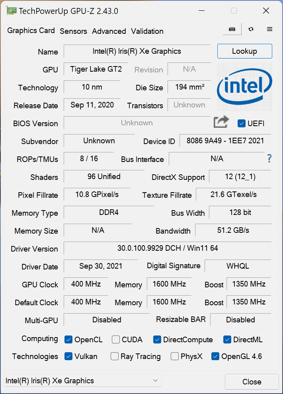Screen dimensions: 283x394
Task: Click the Transistors field Unknown
Action: click(189, 105)
